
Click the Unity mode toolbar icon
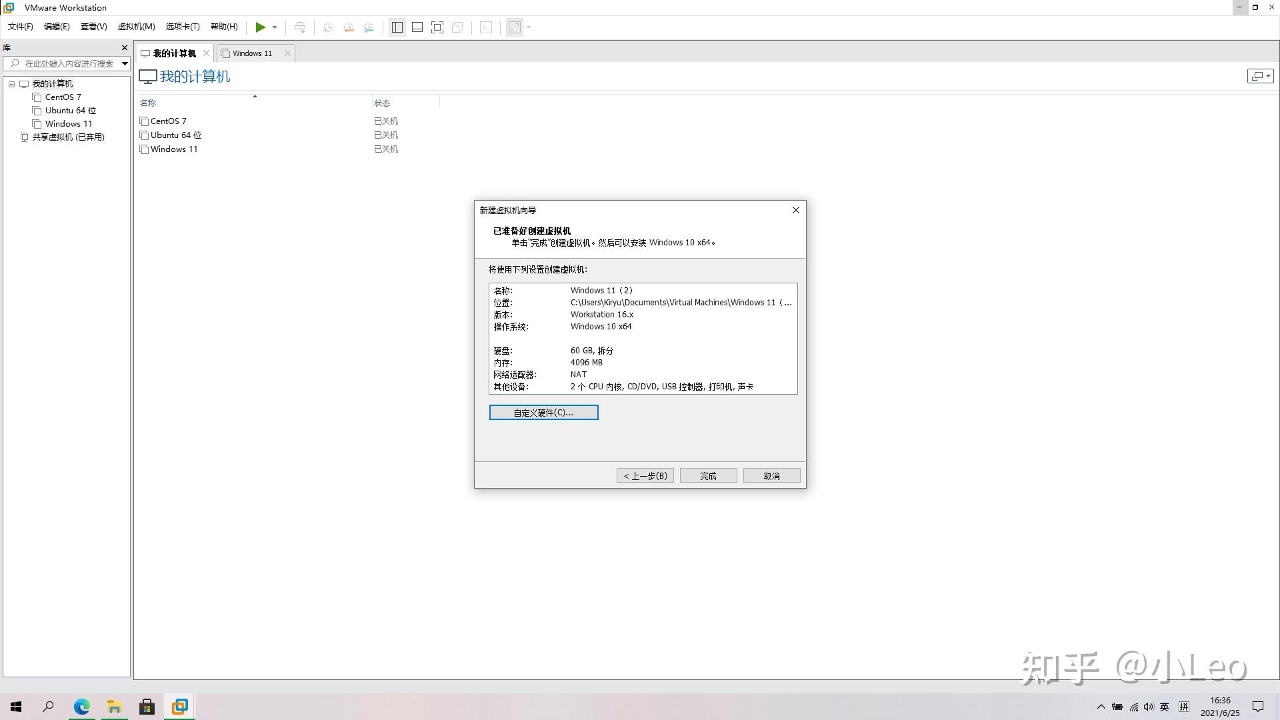457,27
